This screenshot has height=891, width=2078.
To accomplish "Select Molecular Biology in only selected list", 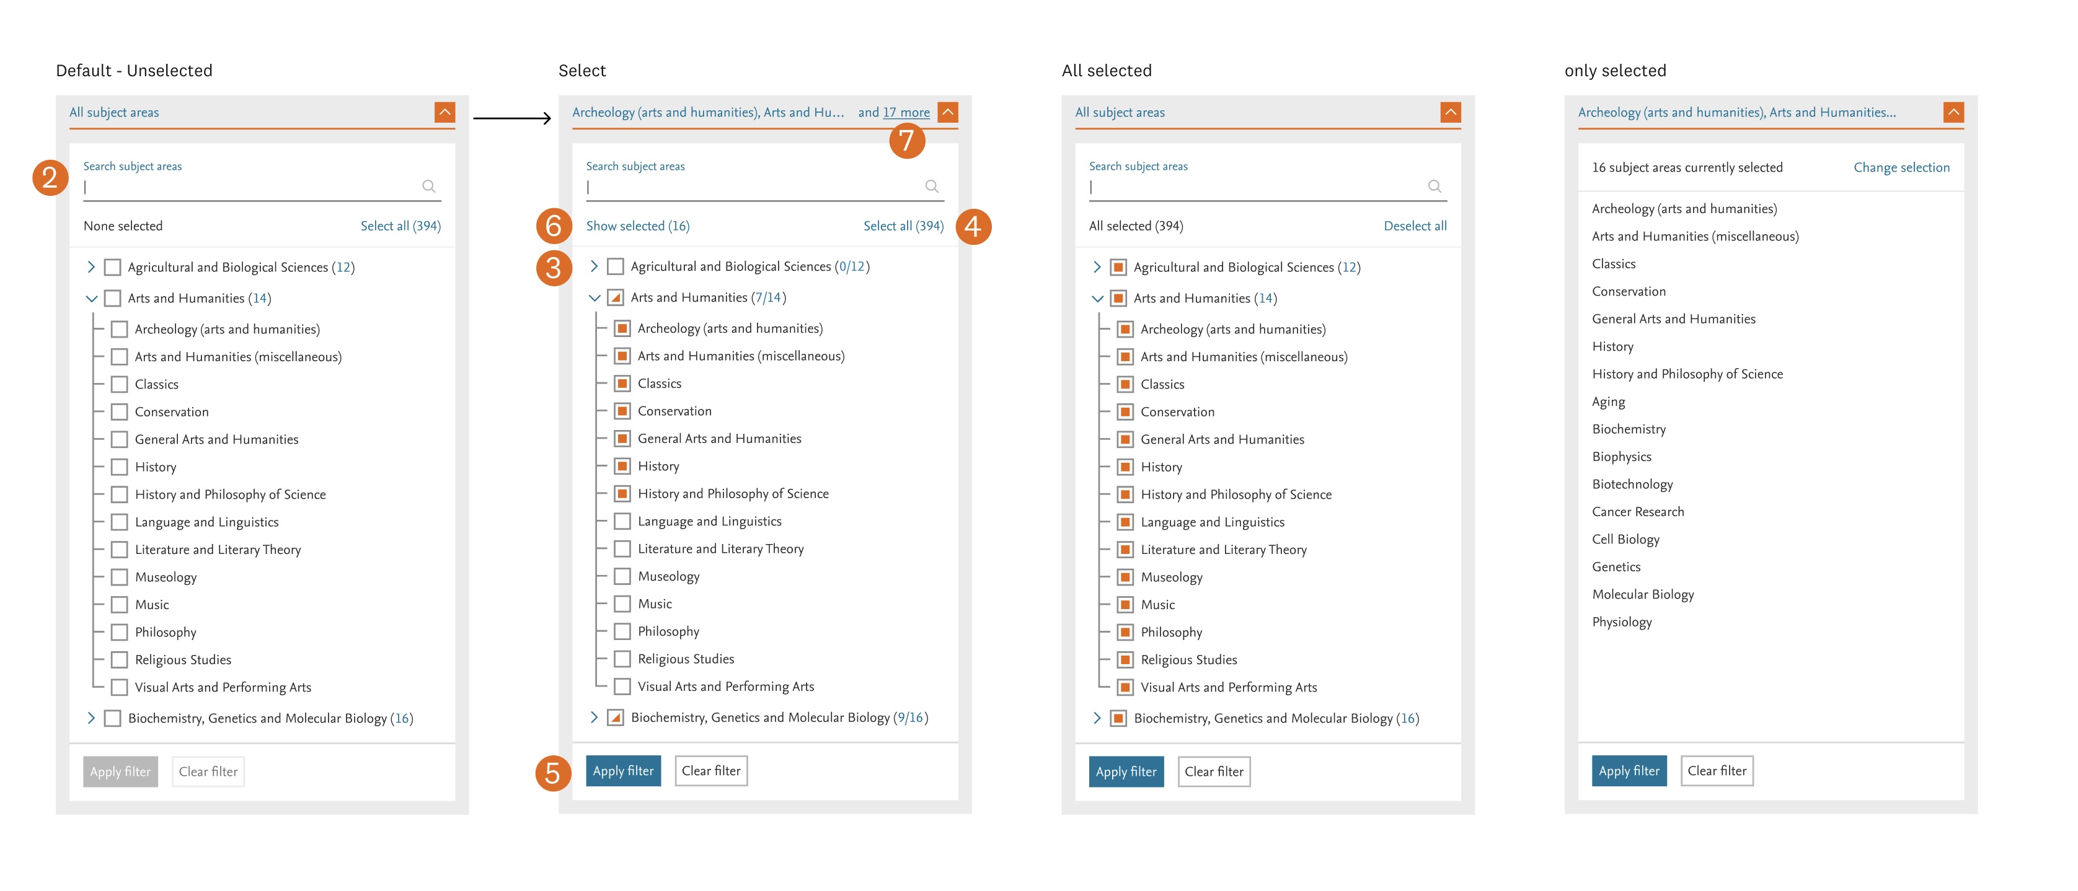I will click(x=1642, y=594).
